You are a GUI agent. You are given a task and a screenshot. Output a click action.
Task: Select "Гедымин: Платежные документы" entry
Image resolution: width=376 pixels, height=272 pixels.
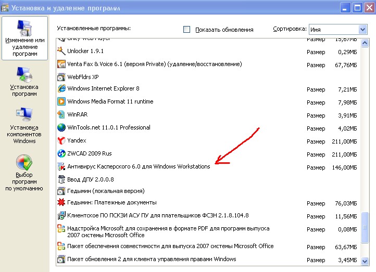pos(112,202)
